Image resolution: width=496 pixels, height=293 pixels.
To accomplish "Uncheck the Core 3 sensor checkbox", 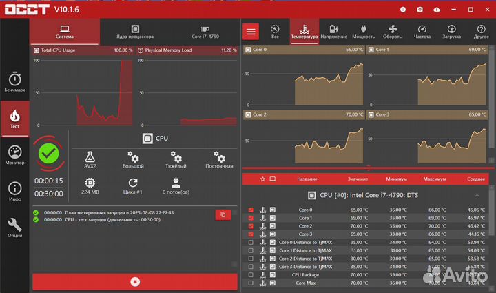I will click(251, 234).
